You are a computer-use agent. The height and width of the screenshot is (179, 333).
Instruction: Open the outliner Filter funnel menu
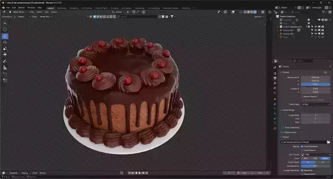pyautogui.click(x=324, y=12)
